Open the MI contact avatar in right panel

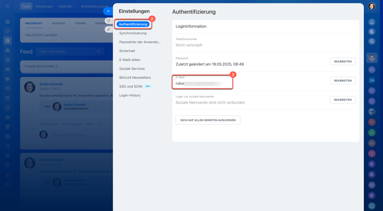[x=372, y=185]
